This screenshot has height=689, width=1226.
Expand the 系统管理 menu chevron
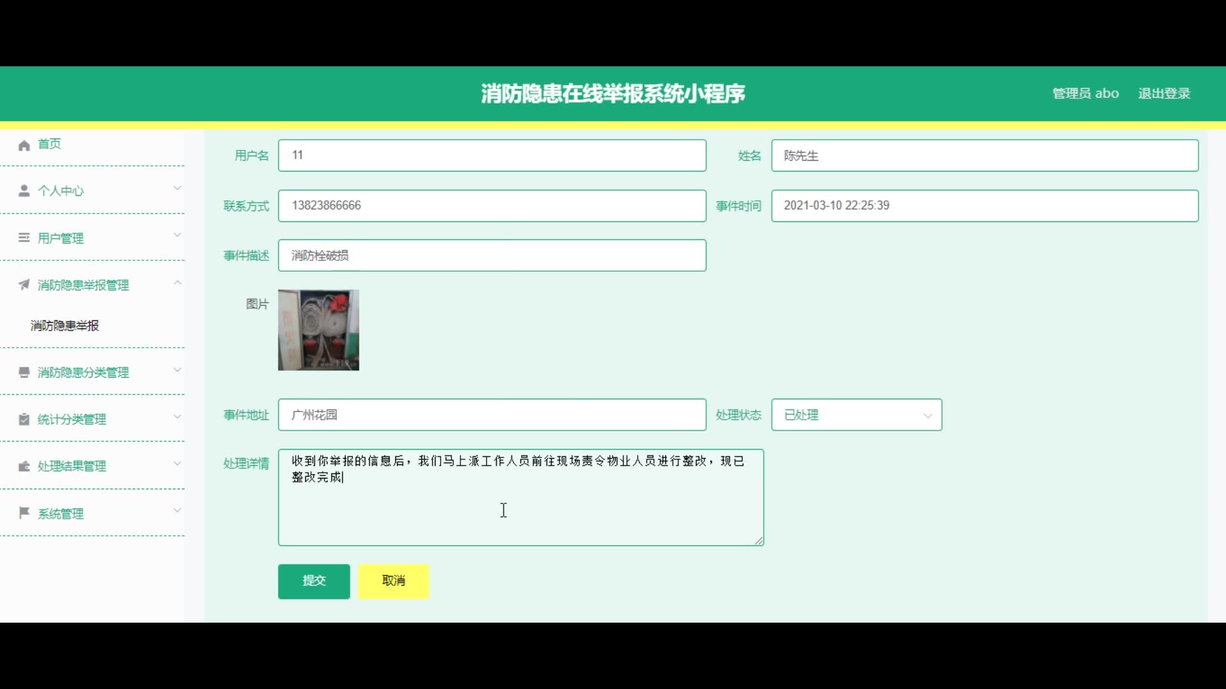178,510
